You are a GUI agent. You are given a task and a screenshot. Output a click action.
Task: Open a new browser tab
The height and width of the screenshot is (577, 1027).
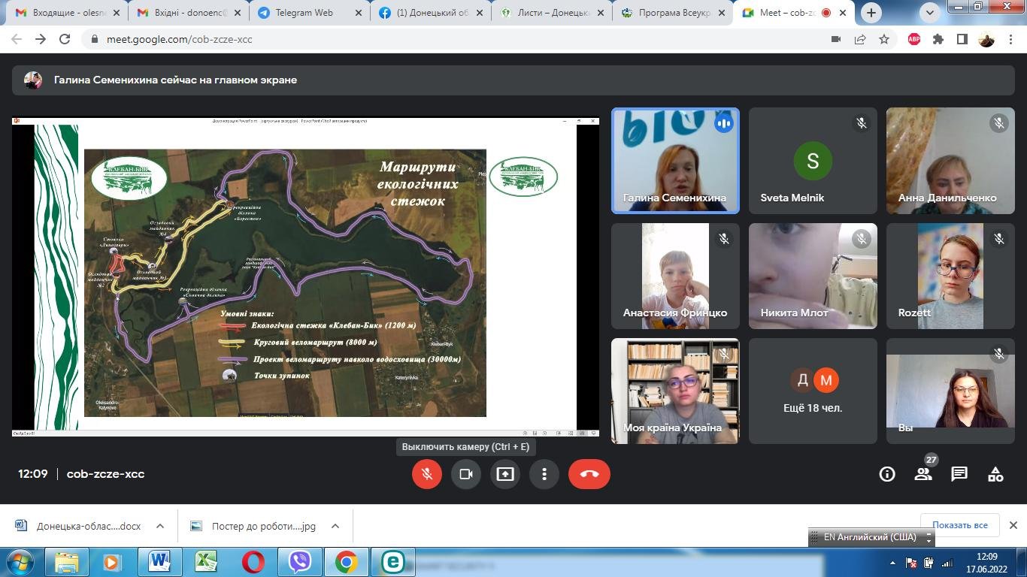pyautogui.click(x=871, y=13)
